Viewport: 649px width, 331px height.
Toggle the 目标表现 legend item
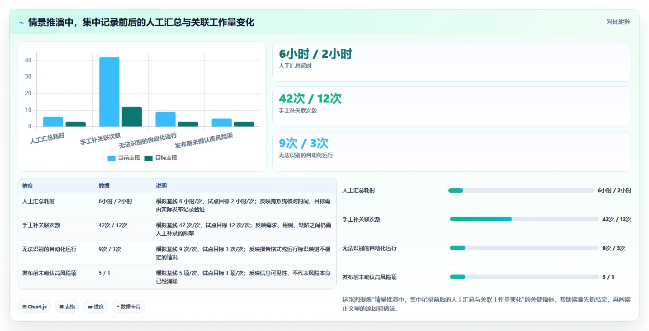pyautogui.click(x=161, y=158)
